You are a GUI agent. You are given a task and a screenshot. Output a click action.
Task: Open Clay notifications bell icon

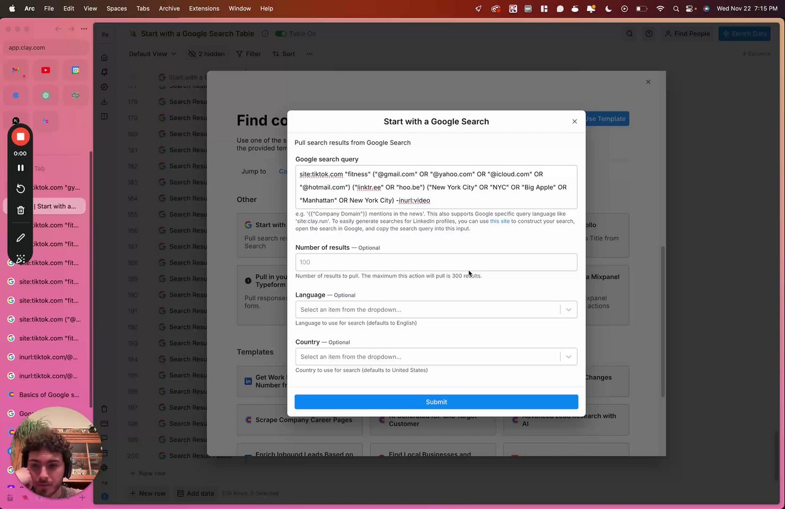[104, 72]
